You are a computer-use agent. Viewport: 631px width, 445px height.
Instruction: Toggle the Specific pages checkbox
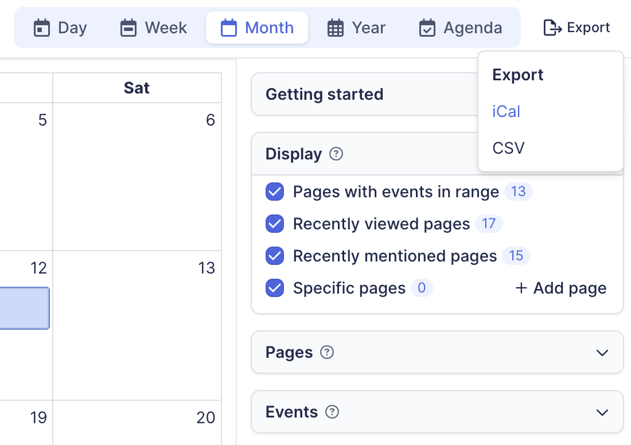click(275, 288)
